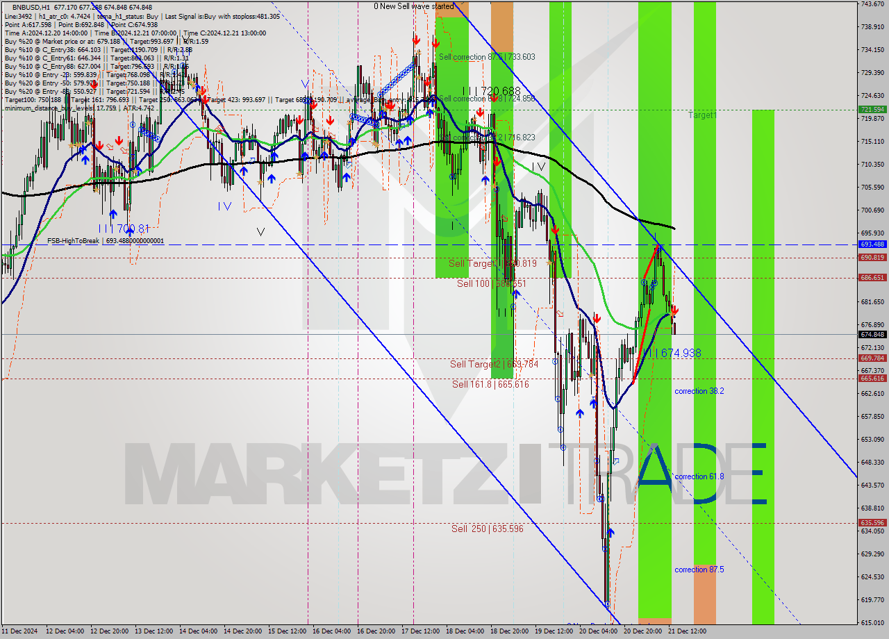This screenshot has width=889, height=639.
Task: Click the red 665.616 price tag
Action: tap(872, 378)
